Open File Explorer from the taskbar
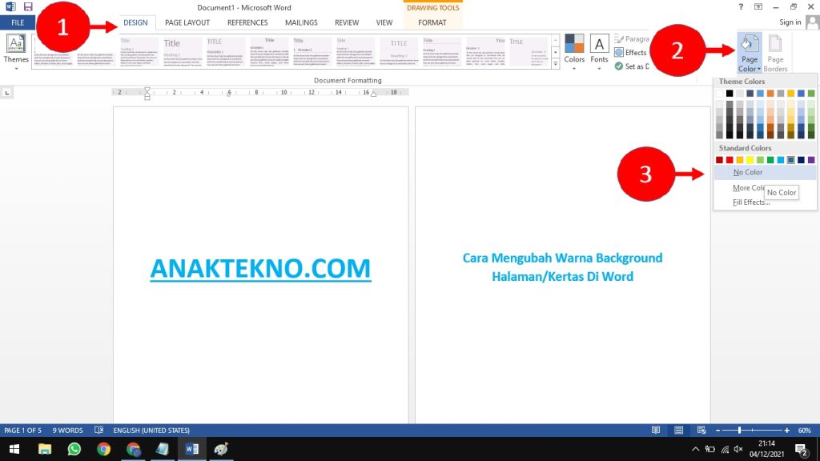820x461 pixels. pyautogui.click(x=45, y=449)
